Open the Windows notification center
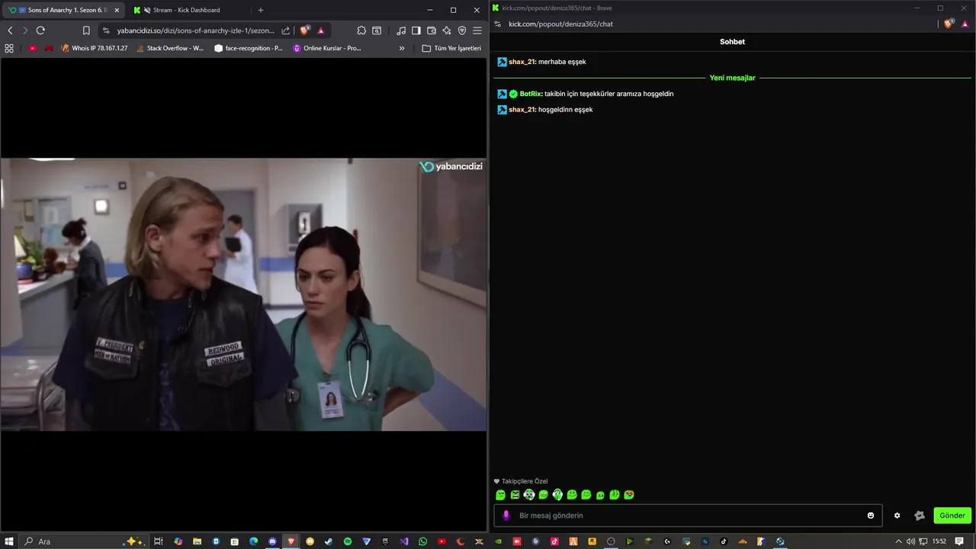Viewport: 976px width, 549px height. [x=959, y=541]
